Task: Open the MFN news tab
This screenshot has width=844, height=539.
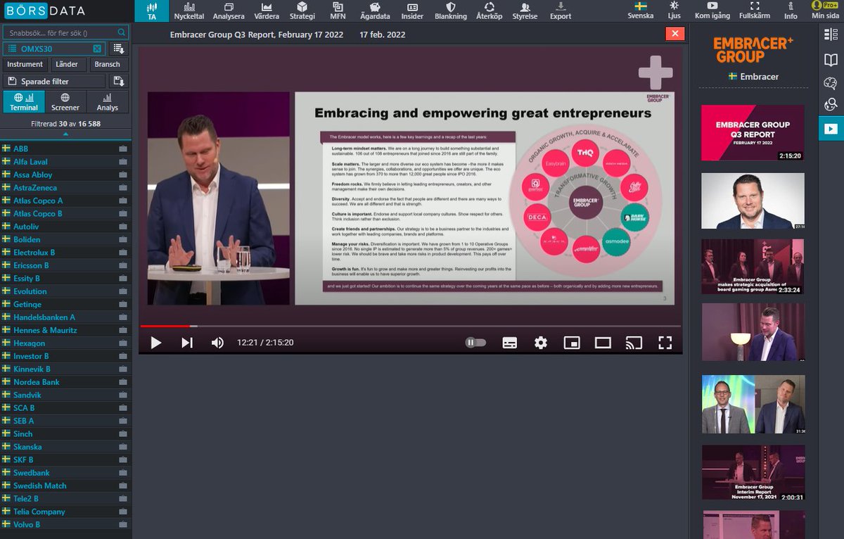Action: pyautogui.click(x=338, y=11)
